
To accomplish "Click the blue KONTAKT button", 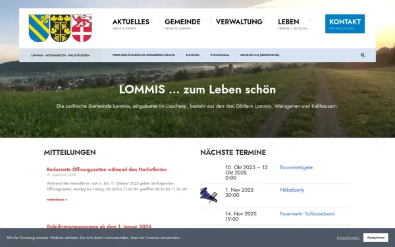I will click(x=345, y=24).
